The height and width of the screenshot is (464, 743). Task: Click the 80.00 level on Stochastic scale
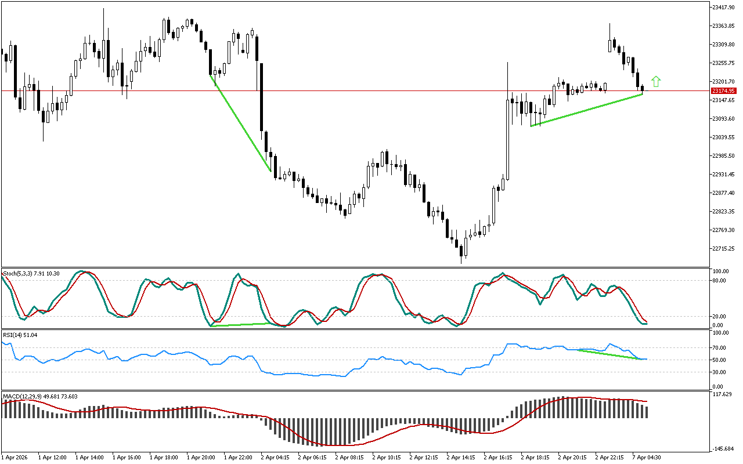pos(720,281)
